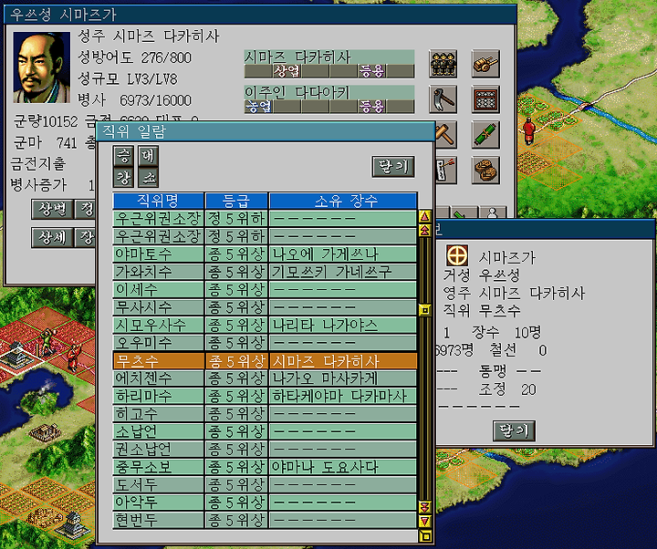
Task: Click the 대 rank filter button
Action: (148, 156)
